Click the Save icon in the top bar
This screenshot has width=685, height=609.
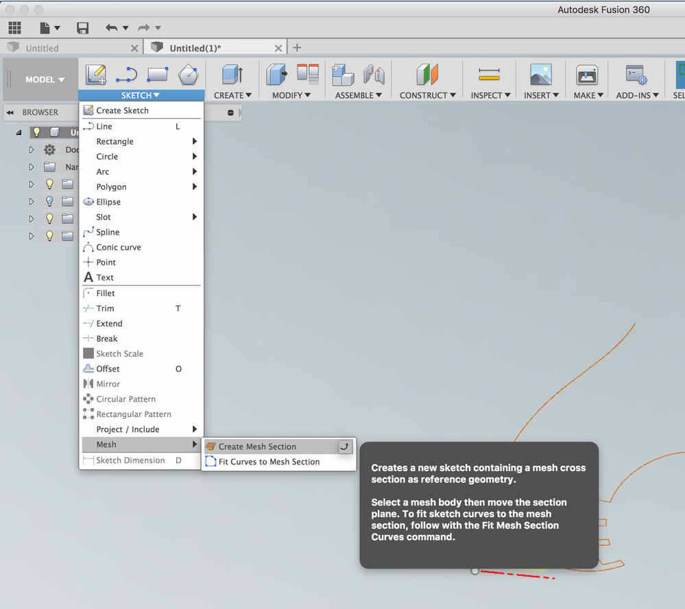point(82,28)
